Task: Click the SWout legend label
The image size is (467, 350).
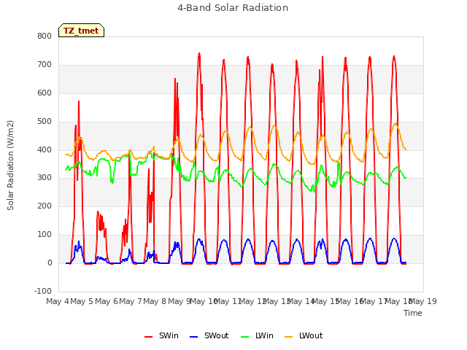Action: point(216,335)
